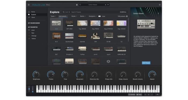Click the pitch bend wheel strip
Image resolution: width=188 pixels, height=100 pixels.
(x=29, y=89)
